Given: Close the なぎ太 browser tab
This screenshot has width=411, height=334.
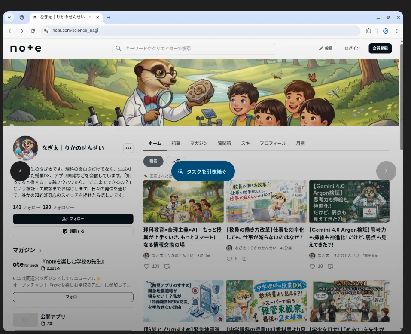Looking at the screenshot, I should click(x=97, y=17).
